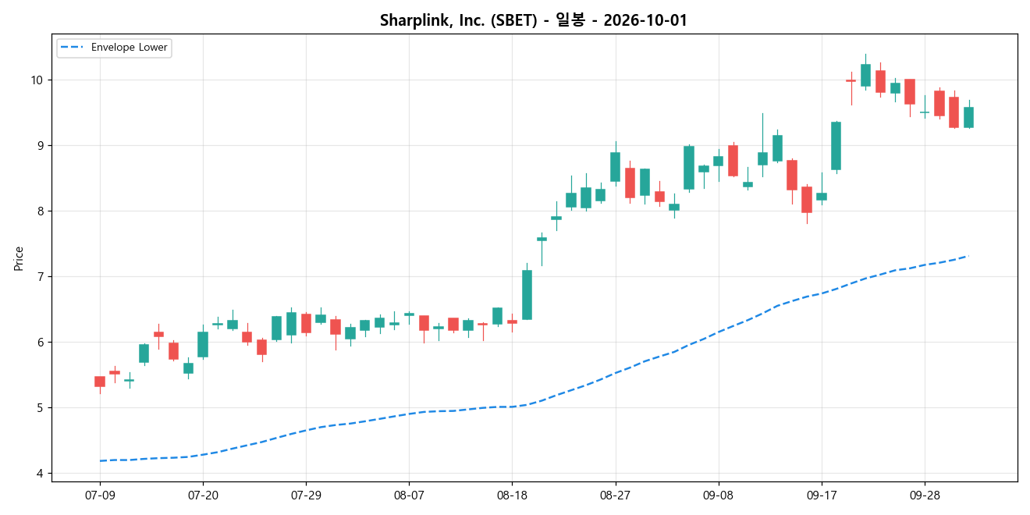Screen dimensions: 1030x515
Task: Select the 08-07 x-axis date label
Action: click(x=409, y=495)
